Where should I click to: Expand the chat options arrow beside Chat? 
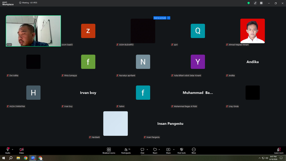tap(147, 149)
